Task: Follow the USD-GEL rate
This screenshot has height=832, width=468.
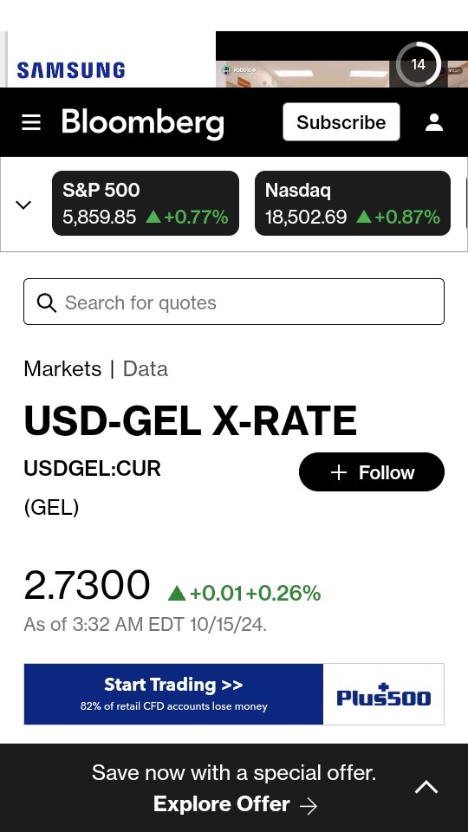Action: pos(372,472)
